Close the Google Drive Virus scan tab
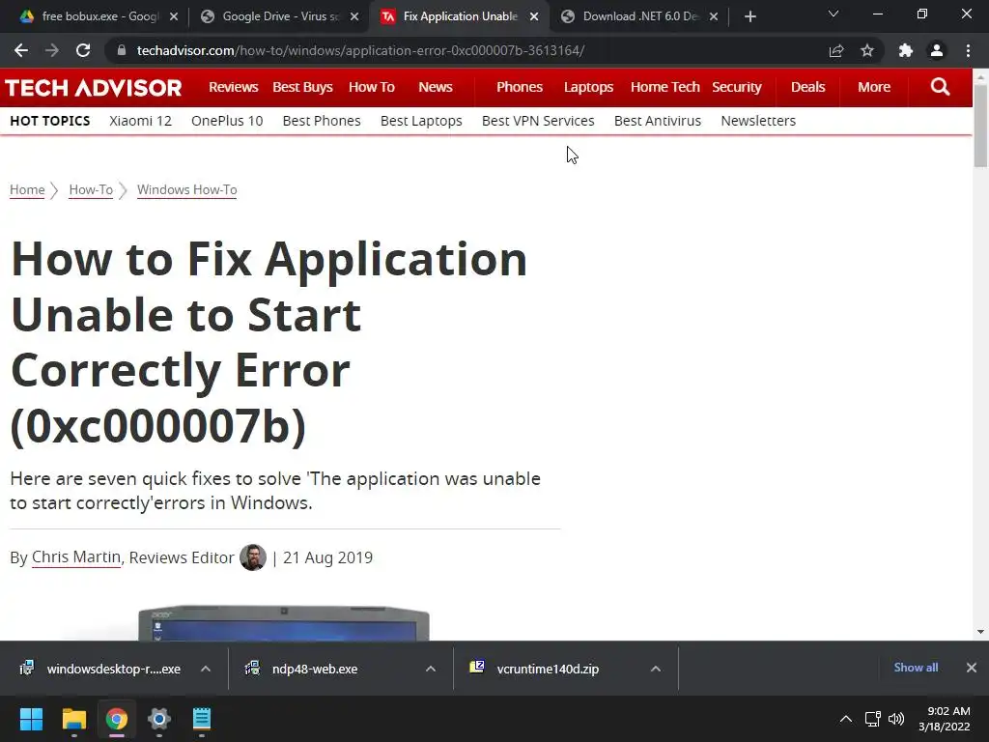 [354, 16]
